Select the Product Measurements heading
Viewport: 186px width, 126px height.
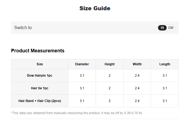(x=38, y=51)
